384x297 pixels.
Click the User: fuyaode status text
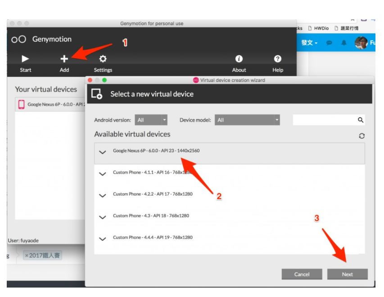coord(23,240)
